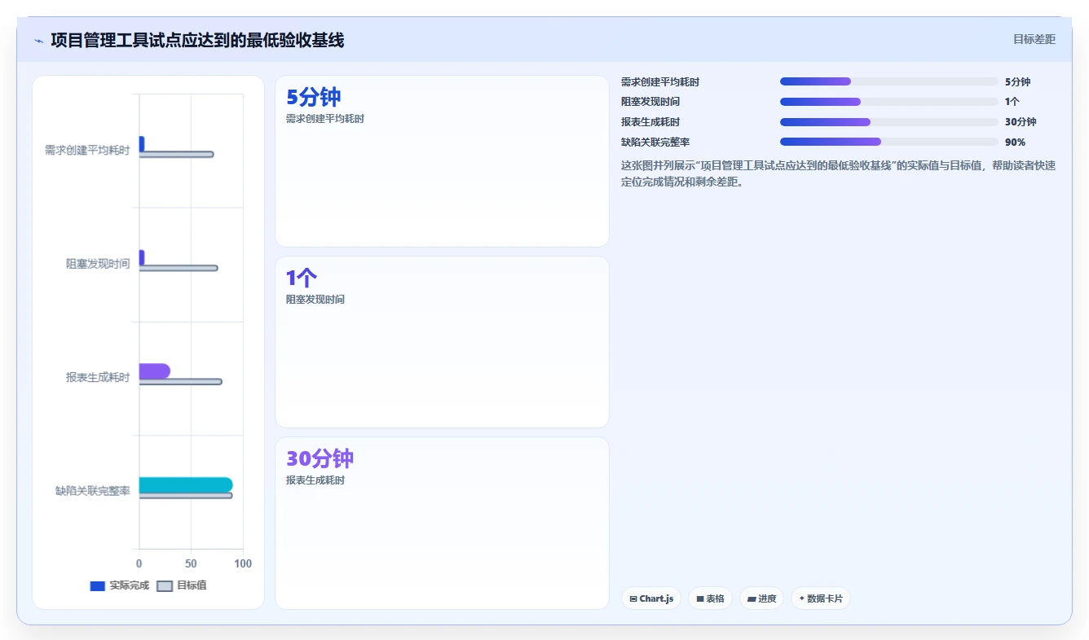The width and height of the screenshot is (1089, 640).
Task: Click the purple 报表生成耗时 actual bar
Action: (155, 370)
